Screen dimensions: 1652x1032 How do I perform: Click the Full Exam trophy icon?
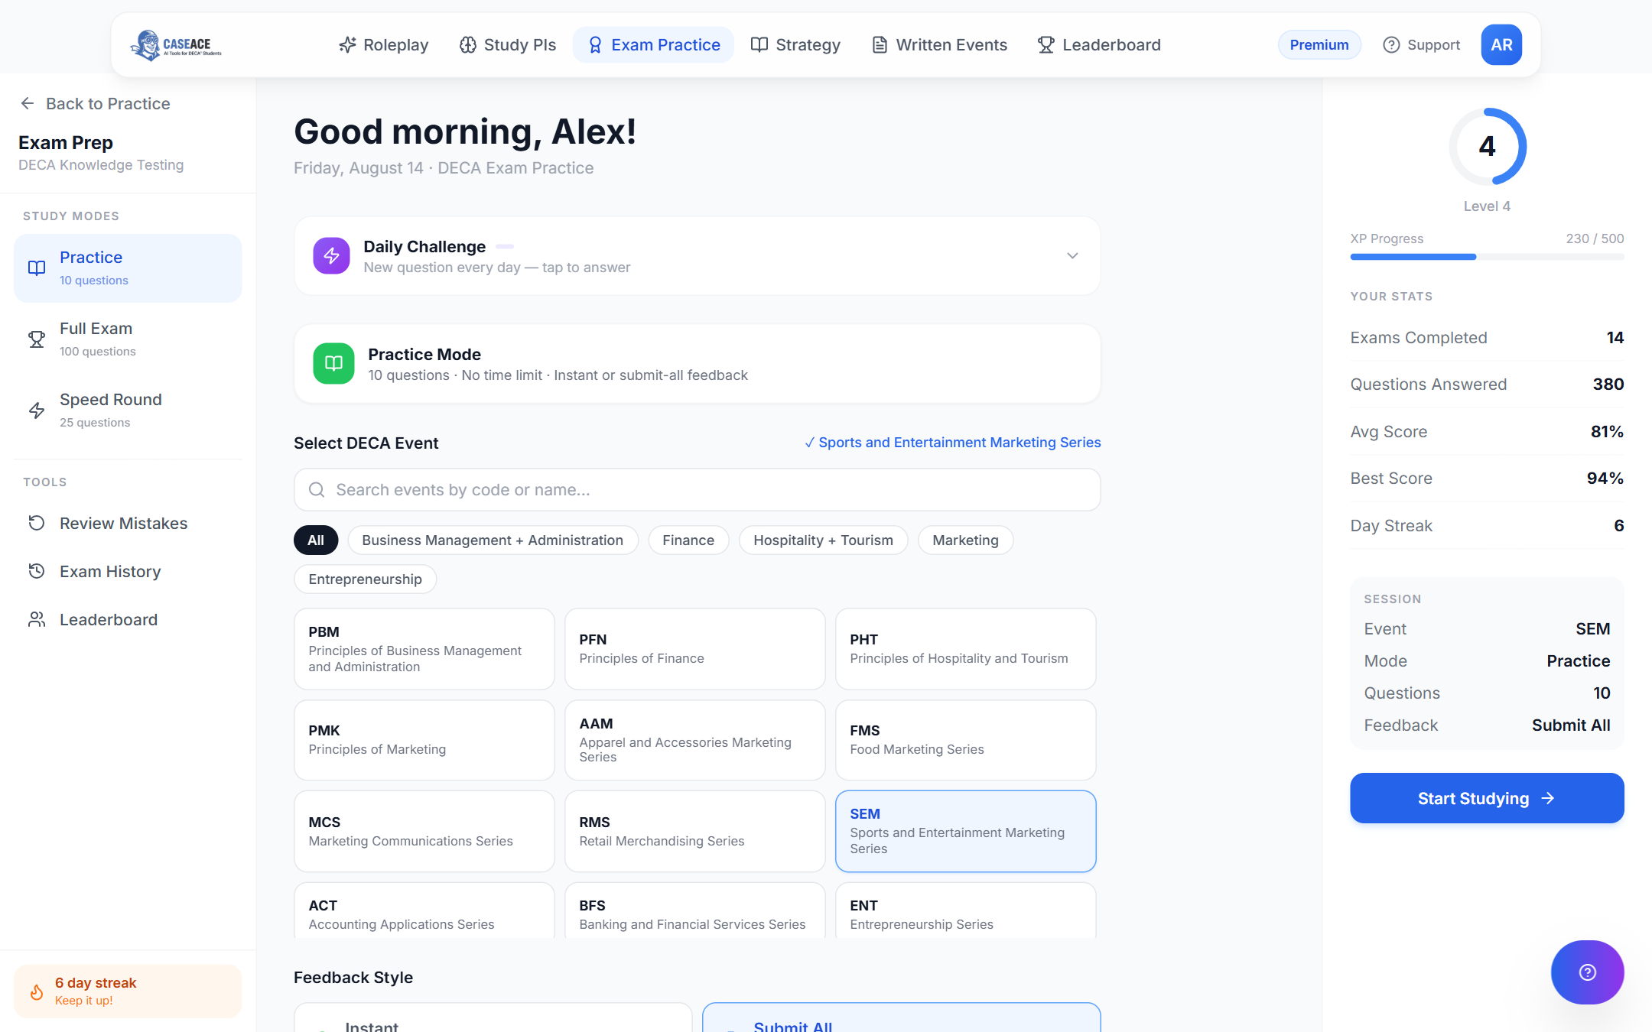click(x=37, y=339)
